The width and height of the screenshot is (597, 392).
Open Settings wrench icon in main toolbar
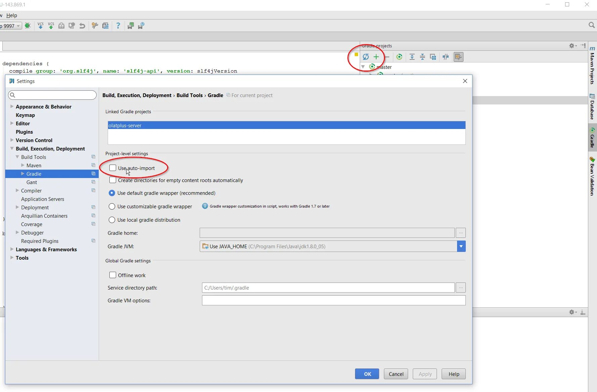pos(95,26)
